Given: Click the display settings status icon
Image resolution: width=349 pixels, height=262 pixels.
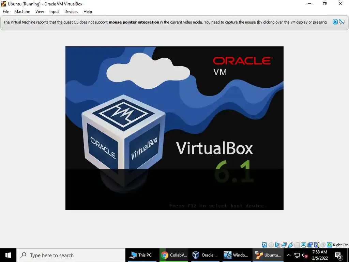Looking at the screenshot, I should click(x=303, y=245).
